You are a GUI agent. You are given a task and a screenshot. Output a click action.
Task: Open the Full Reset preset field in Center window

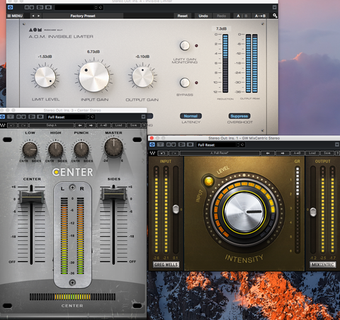point(67,117)
